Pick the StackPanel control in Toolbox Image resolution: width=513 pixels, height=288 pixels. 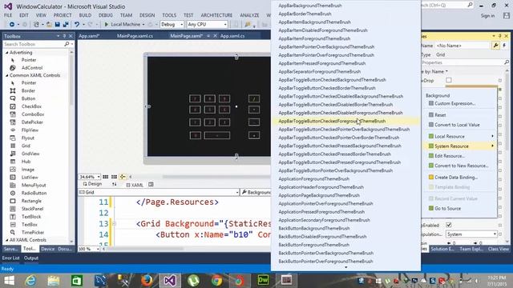[32, 209]
